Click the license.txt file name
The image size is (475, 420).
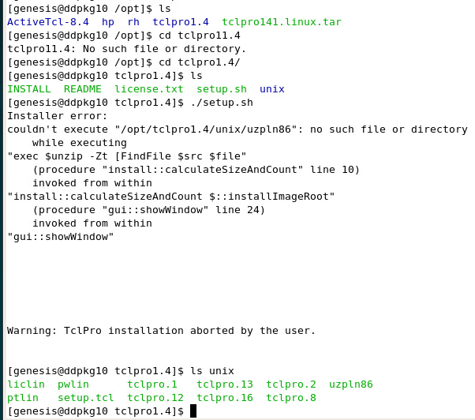[149, 89]
